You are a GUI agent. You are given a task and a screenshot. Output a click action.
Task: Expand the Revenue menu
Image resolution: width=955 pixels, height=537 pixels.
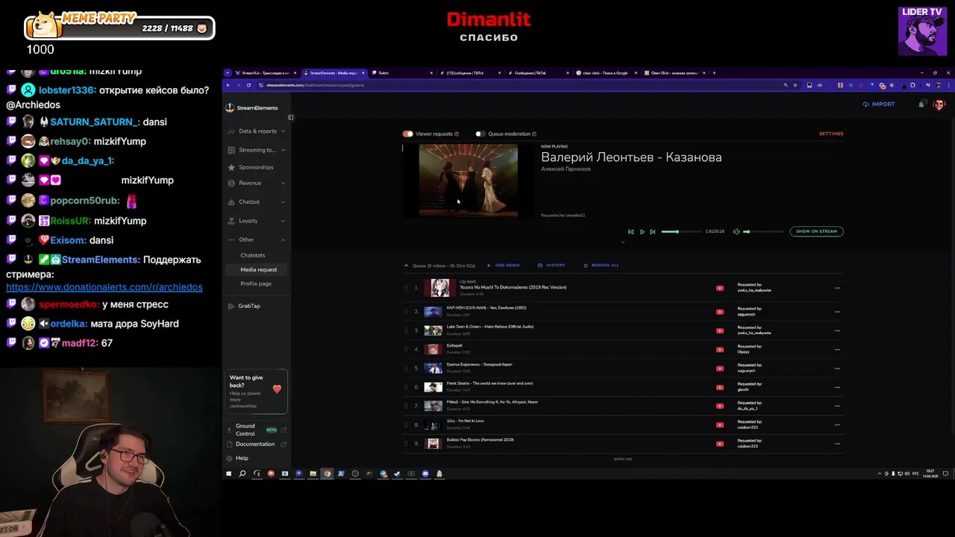[257, 183]
